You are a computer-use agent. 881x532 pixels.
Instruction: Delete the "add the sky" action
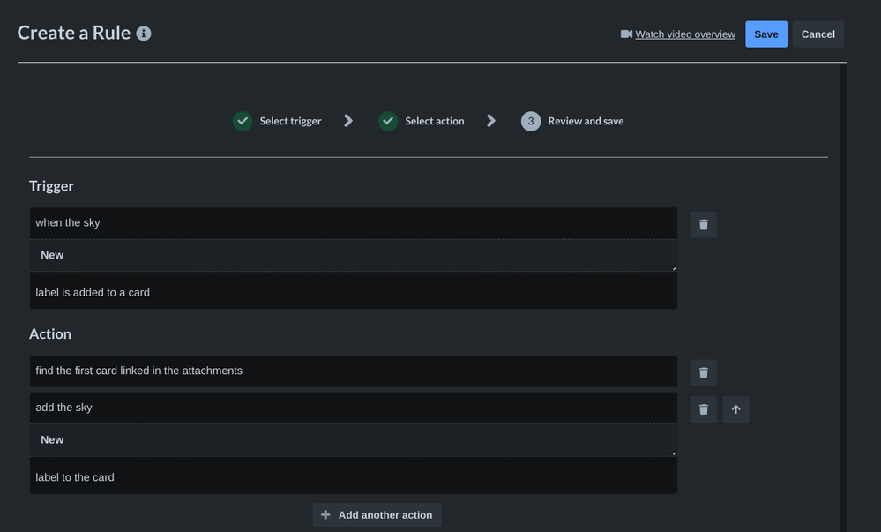tap(703, 408)
